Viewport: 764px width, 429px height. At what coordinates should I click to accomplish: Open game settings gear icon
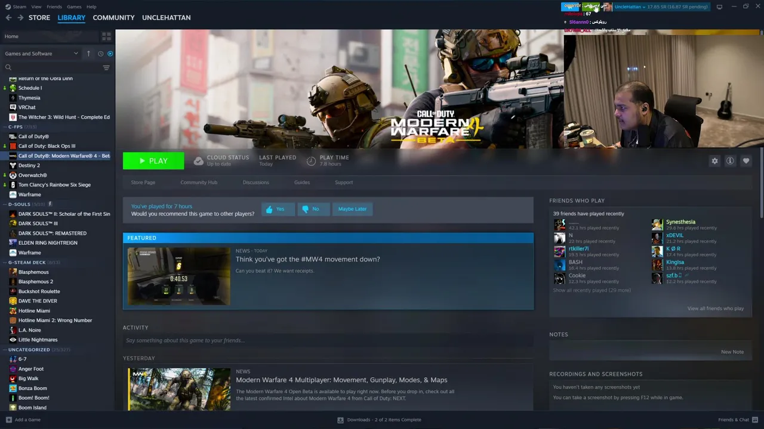point(714,161)
